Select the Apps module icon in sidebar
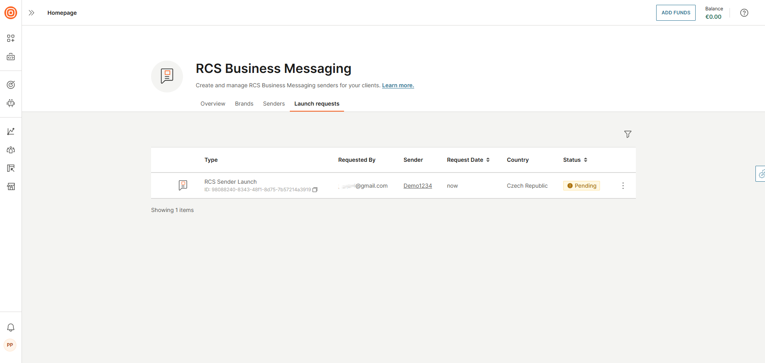Screen dimensions: 765x363 [x=11, y=38]
